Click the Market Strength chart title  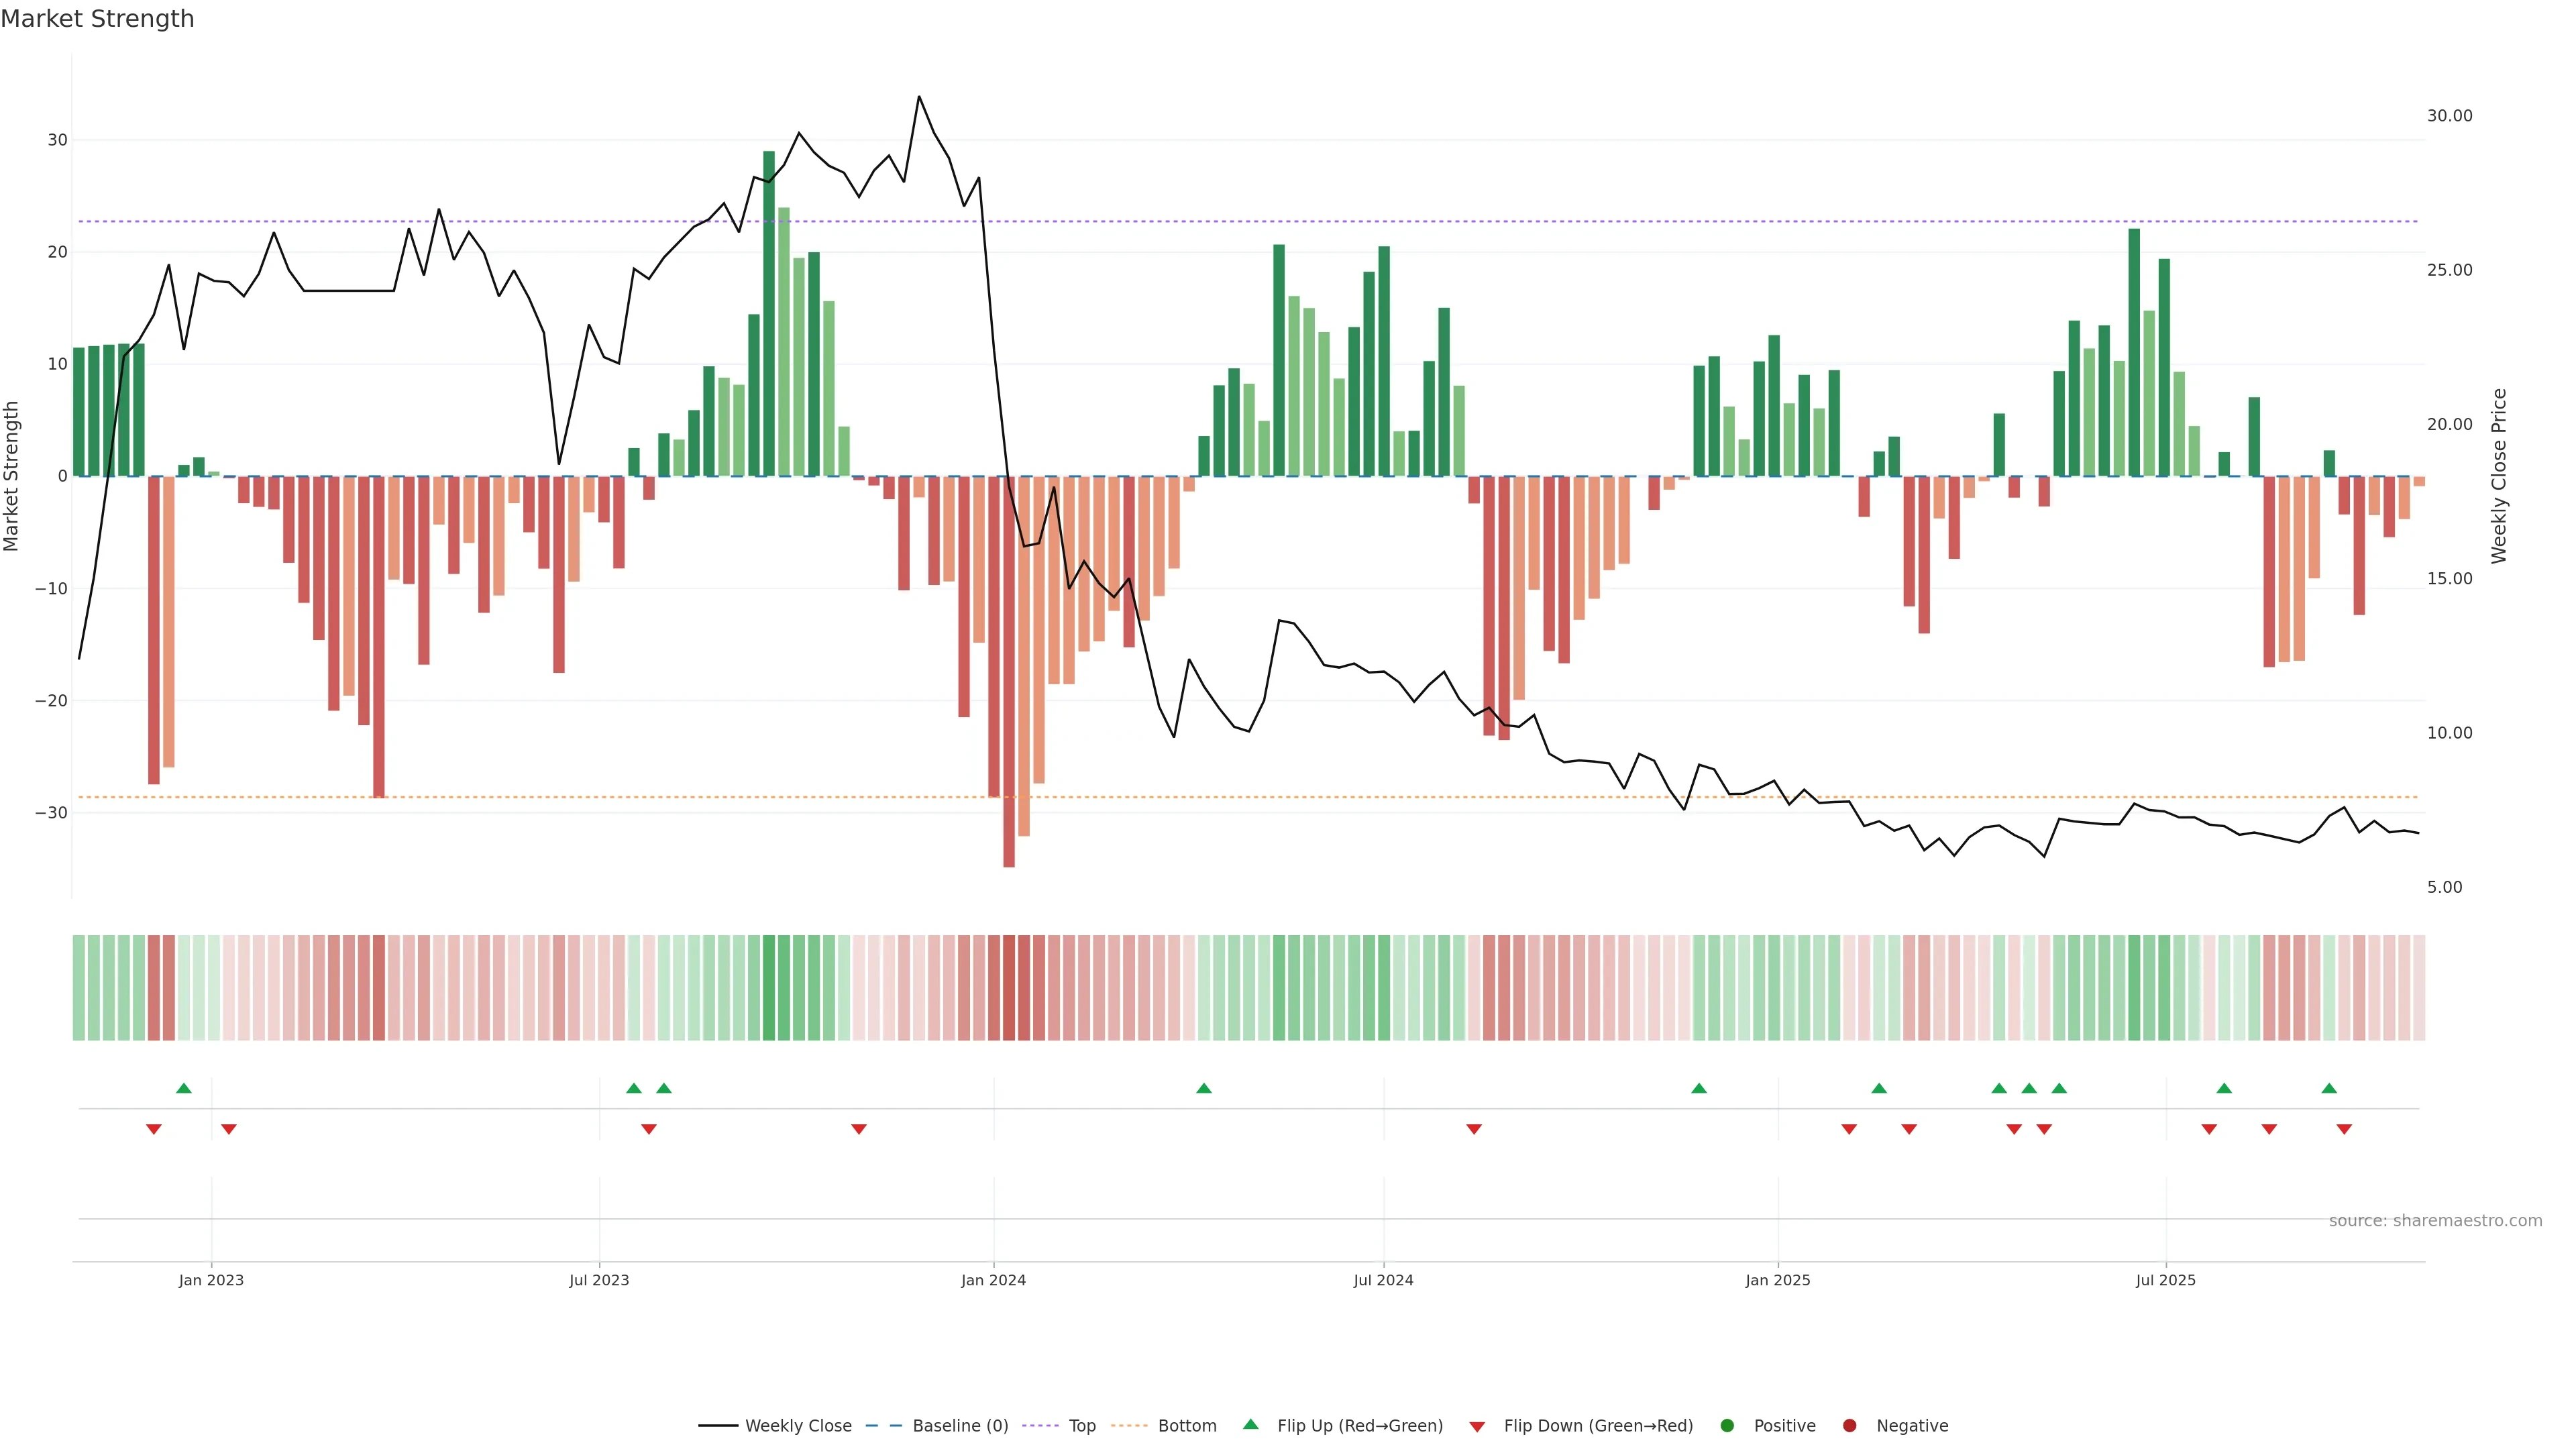click(97, 19)
